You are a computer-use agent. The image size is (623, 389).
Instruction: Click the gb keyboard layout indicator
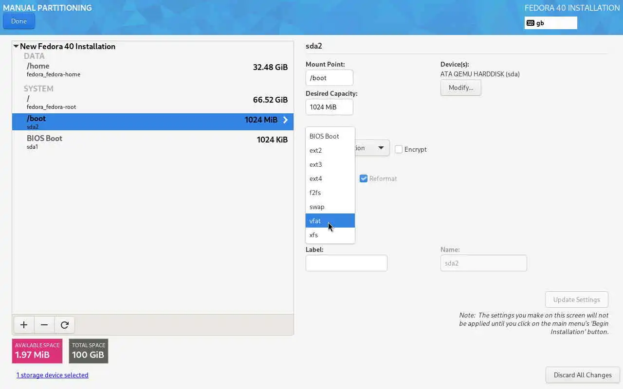pyautogui.click(x=551, y=23)
